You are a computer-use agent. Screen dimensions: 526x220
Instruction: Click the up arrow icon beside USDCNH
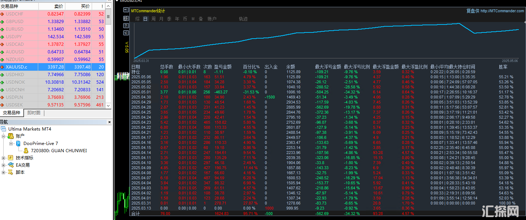coord(3,90)
